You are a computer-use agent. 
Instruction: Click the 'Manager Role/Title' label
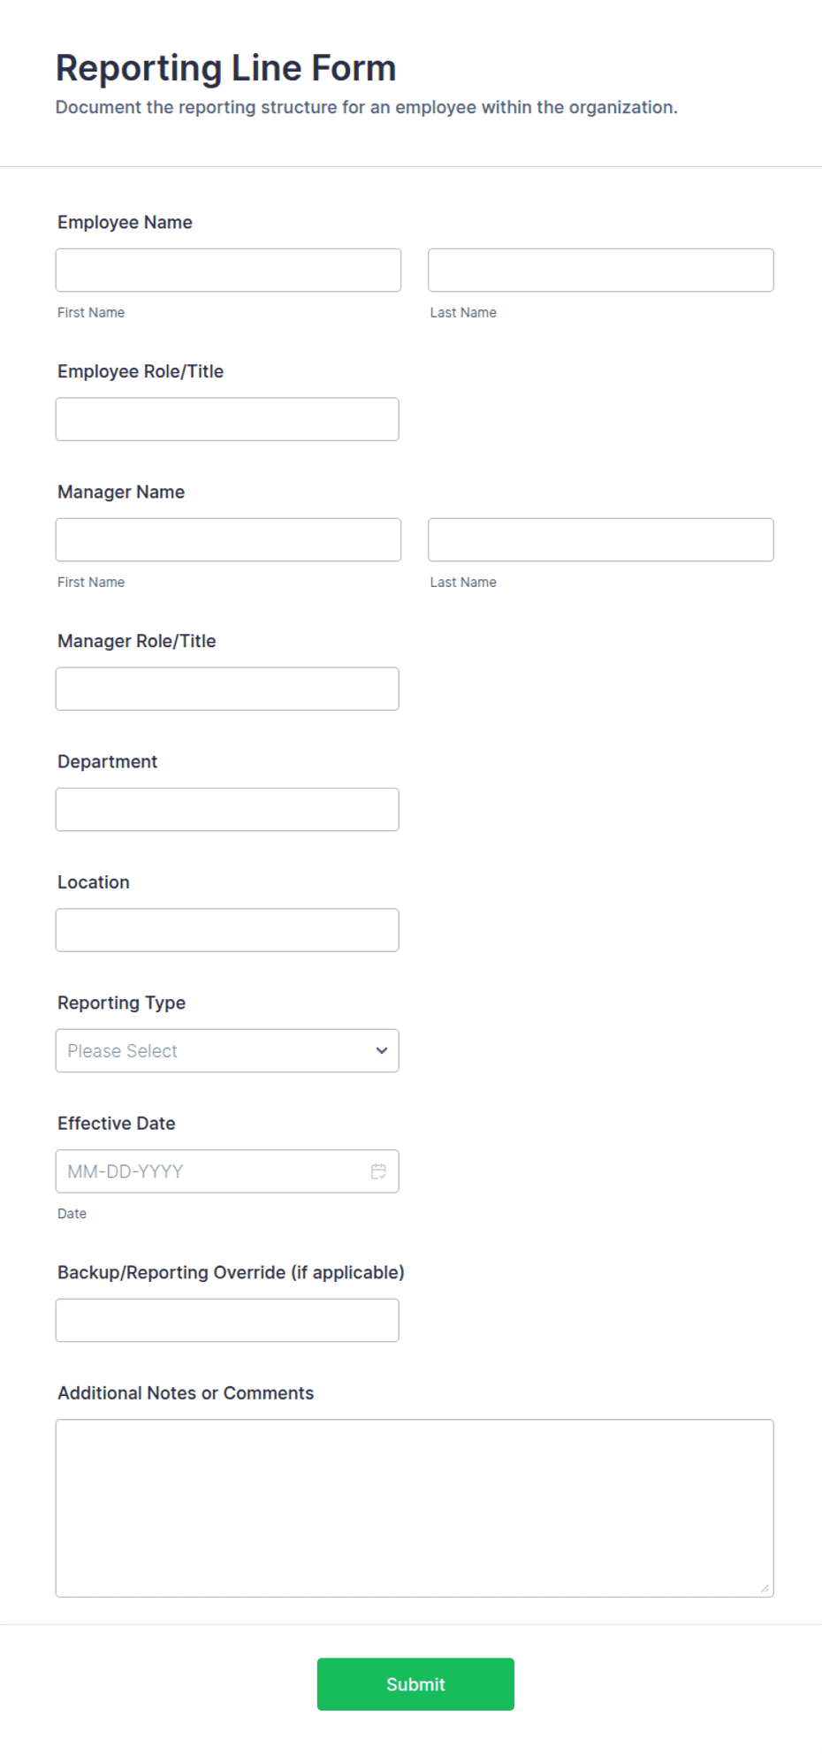point(136,641)
